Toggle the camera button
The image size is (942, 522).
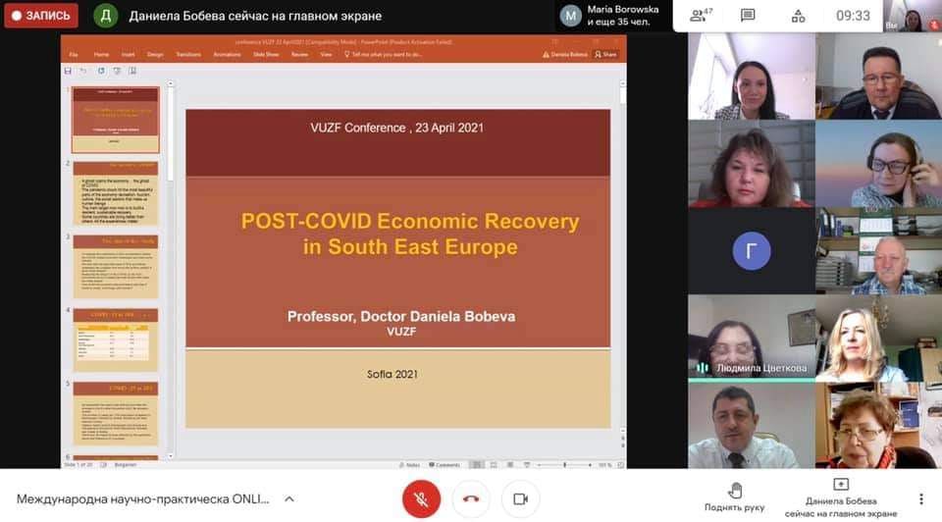(520, 498)
